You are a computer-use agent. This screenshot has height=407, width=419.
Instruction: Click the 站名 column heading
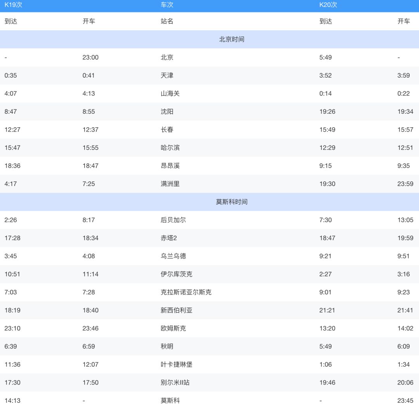pos(167,21)
